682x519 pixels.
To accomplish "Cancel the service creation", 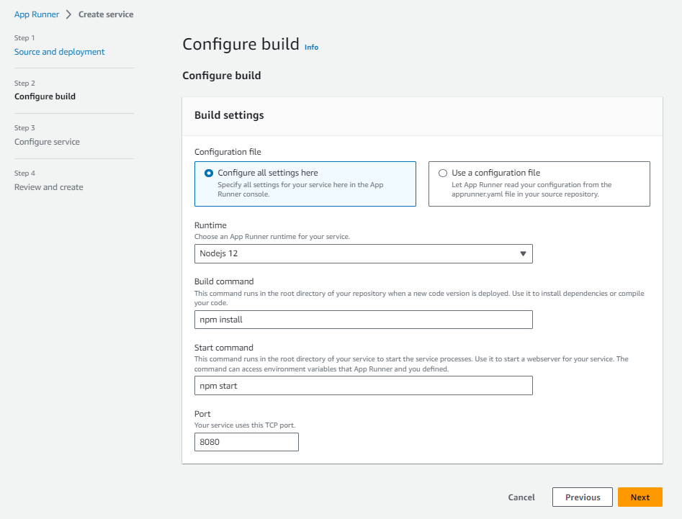I will click(521, 497).
